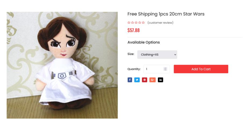Click the Leia plush product image

[62, 65]
